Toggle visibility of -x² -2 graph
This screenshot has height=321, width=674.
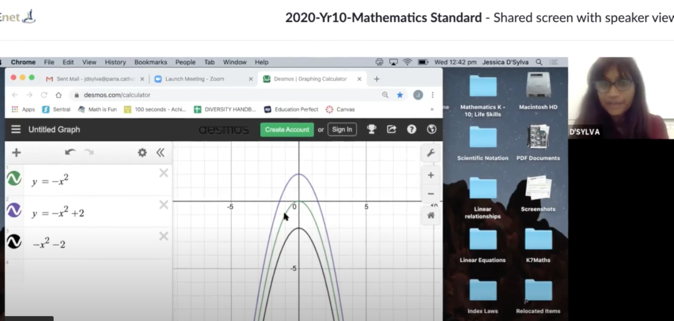(x=14, y=242)
